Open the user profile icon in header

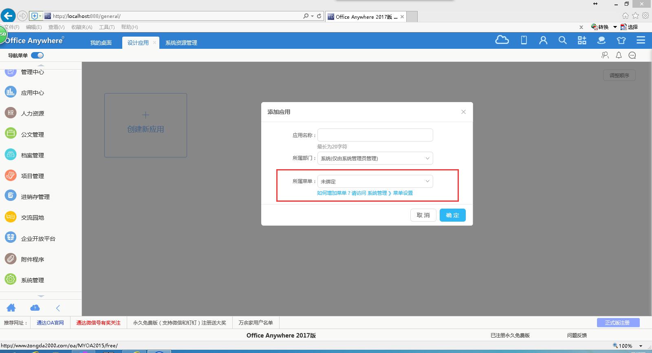click(x=543, y=40)
